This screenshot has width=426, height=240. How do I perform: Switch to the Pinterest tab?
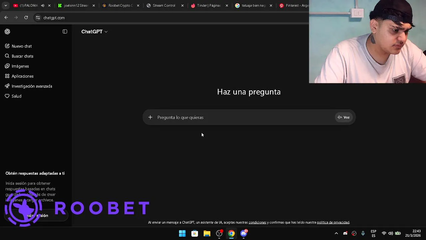294,6
